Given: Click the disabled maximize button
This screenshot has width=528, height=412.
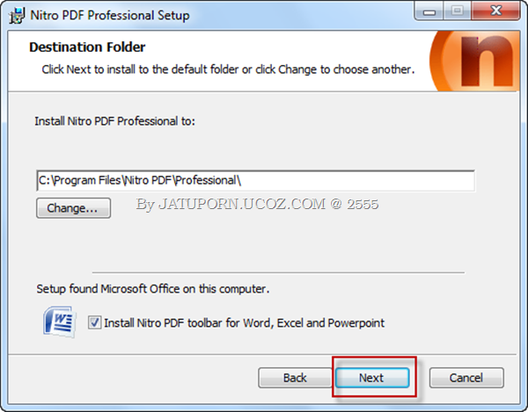Looking at the screenshot, I should [x=458, y=11].
